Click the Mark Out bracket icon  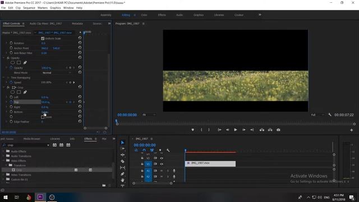click(x=209, y=130)
